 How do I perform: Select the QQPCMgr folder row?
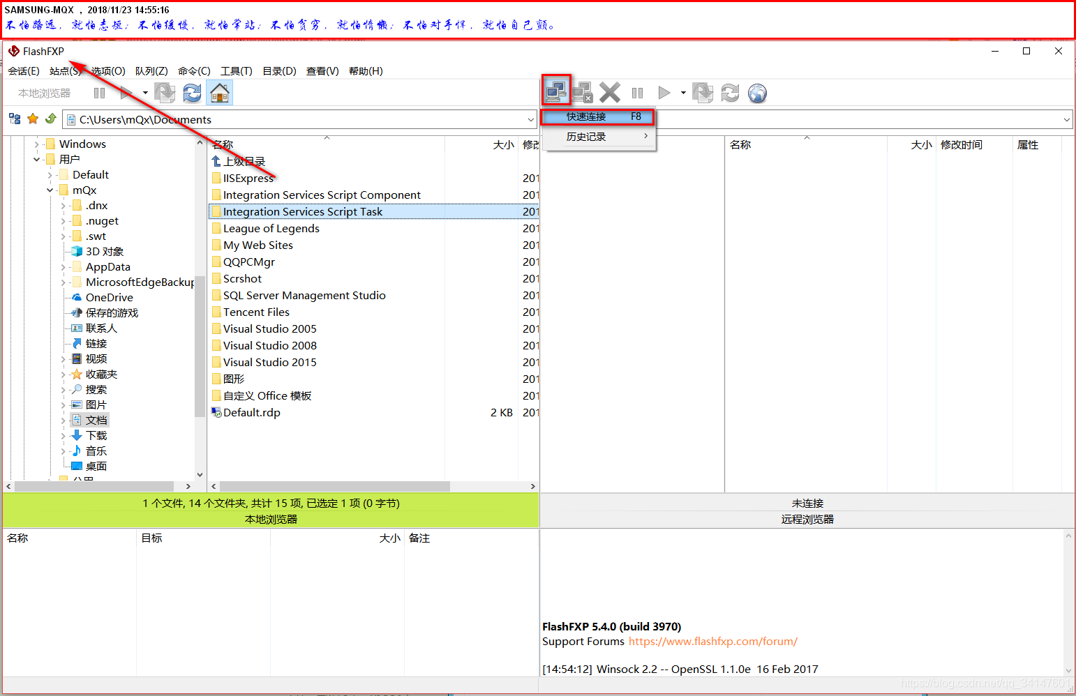point(373,262)
